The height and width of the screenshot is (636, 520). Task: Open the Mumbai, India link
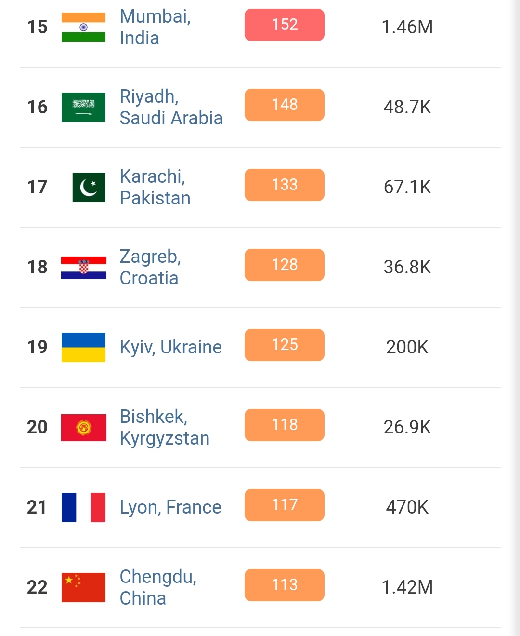155,27
